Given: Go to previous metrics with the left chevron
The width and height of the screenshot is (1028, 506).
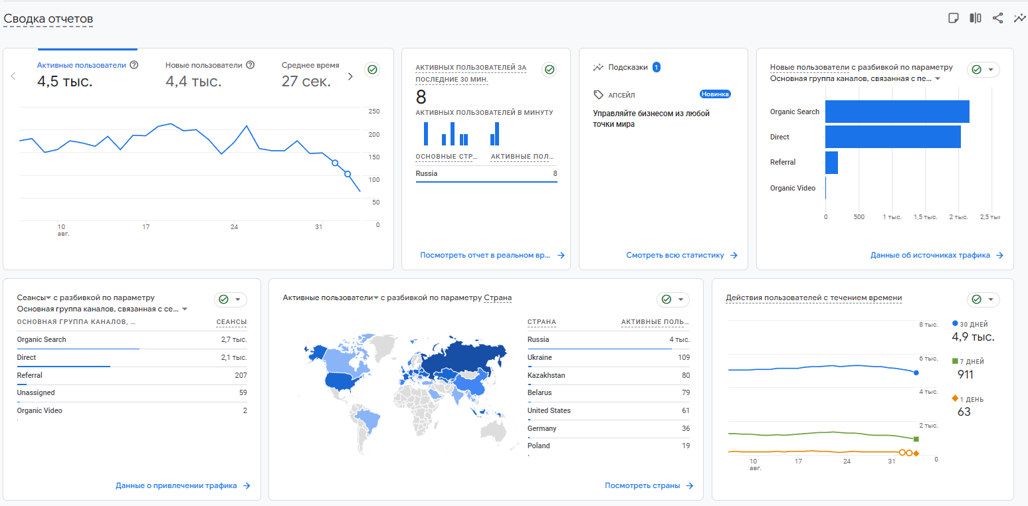Looking at the screenshot, I should coord(13,76).
